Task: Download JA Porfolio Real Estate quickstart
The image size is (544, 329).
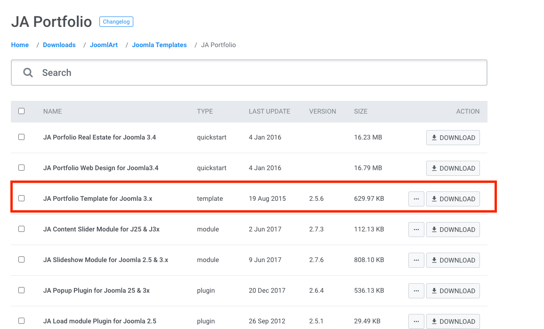Action: pos(453,138)
